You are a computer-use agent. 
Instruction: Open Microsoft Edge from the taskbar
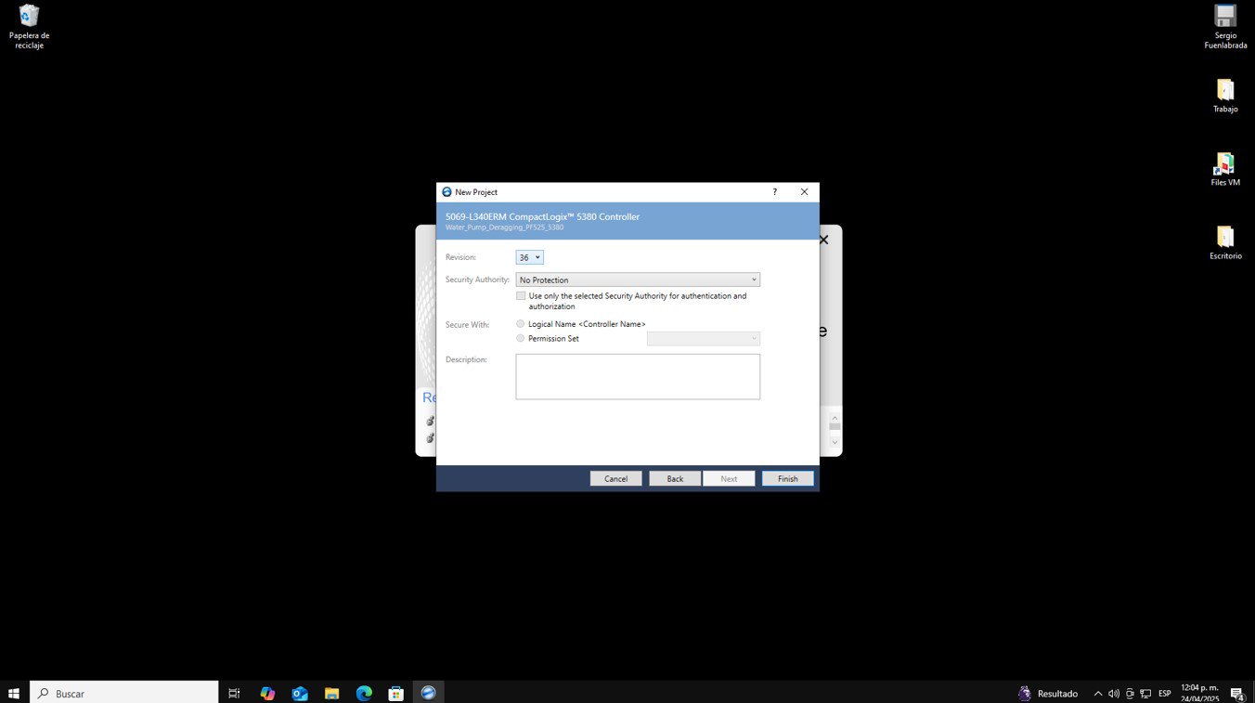364,693
